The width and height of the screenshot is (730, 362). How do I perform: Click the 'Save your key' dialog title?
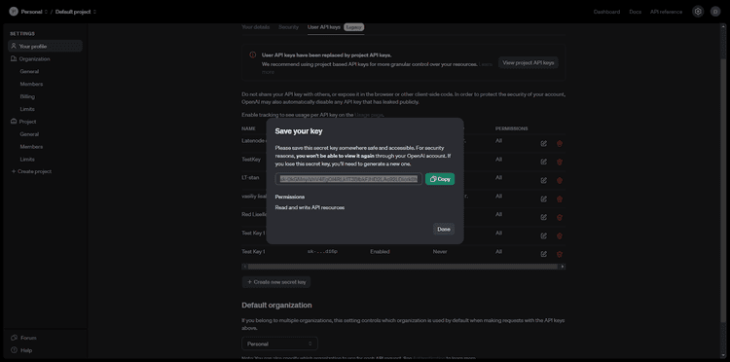click(299, 131)
